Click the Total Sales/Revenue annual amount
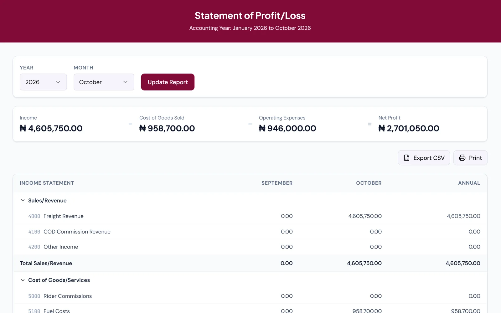The image size is (501, 313). [x=463, y=263]
